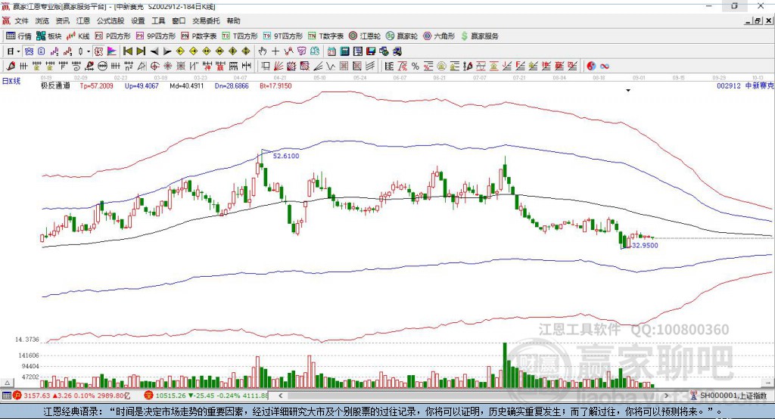Open the T数字表 number table
Image resolution: width=775 pixels, height=419 pixels.
[x=325, y=36]
